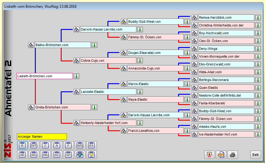Click the Marco-Elastic ancestor field
265x163 pixels.
click(x=155, y=84)
